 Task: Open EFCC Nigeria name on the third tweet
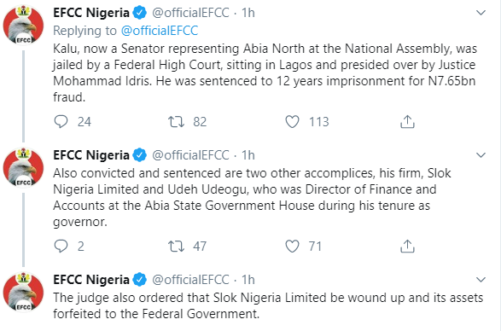[91, 280]
